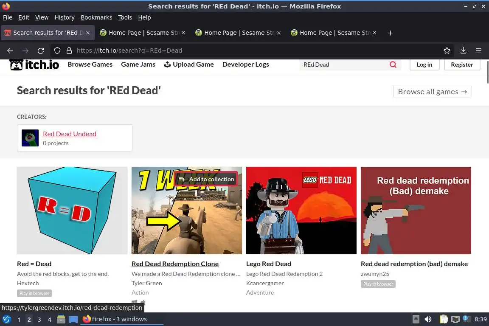The width and height of the screenshot is (489, 326).
Task: Click the itch.io logo
Action: 34,65
